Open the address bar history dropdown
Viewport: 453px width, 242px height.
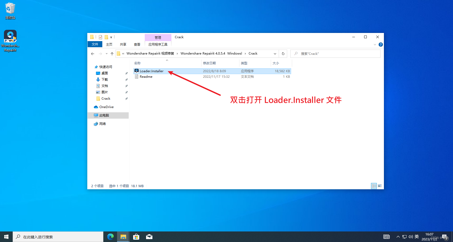pos(275,54)
